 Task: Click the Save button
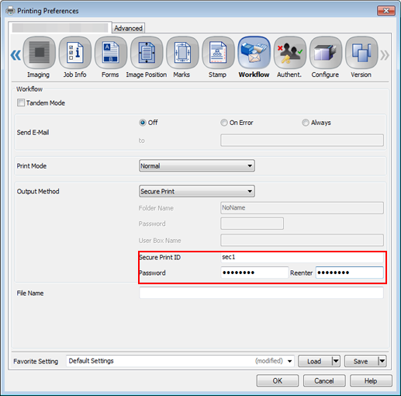pyautogui.click(x=361, y=361)
